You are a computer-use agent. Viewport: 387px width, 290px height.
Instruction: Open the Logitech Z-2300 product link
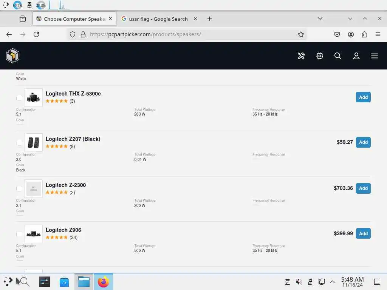pyautogui.click(x=66, y=185)
